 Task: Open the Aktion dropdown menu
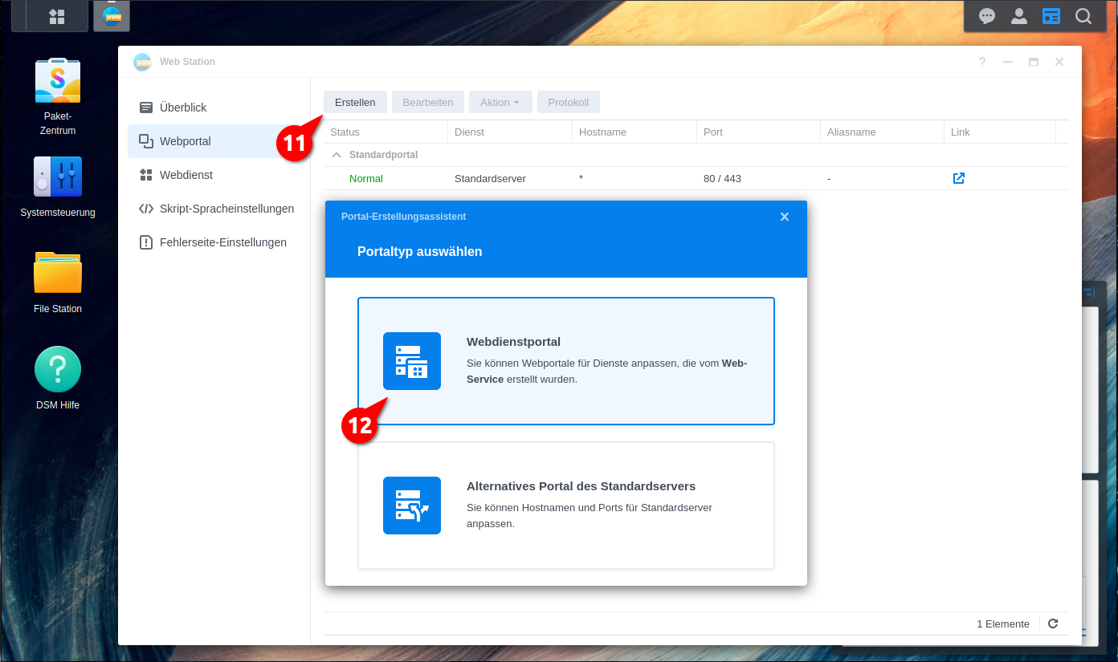[x=500, y=102]
